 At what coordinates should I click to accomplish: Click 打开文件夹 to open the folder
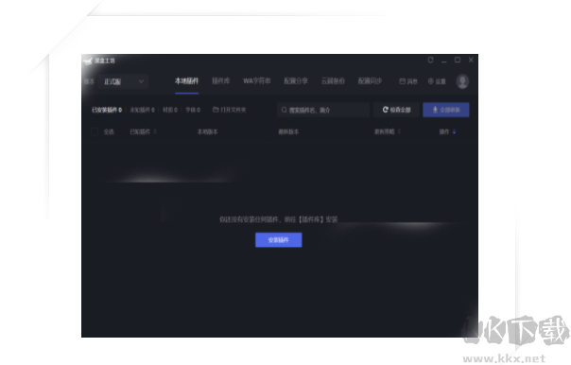coord(230,110)
